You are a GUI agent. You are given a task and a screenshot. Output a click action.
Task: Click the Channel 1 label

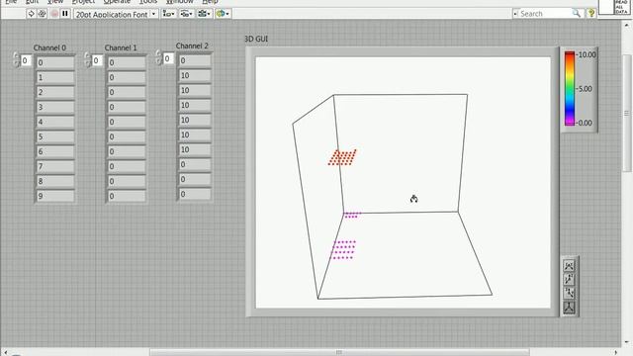tap(121, 47)
